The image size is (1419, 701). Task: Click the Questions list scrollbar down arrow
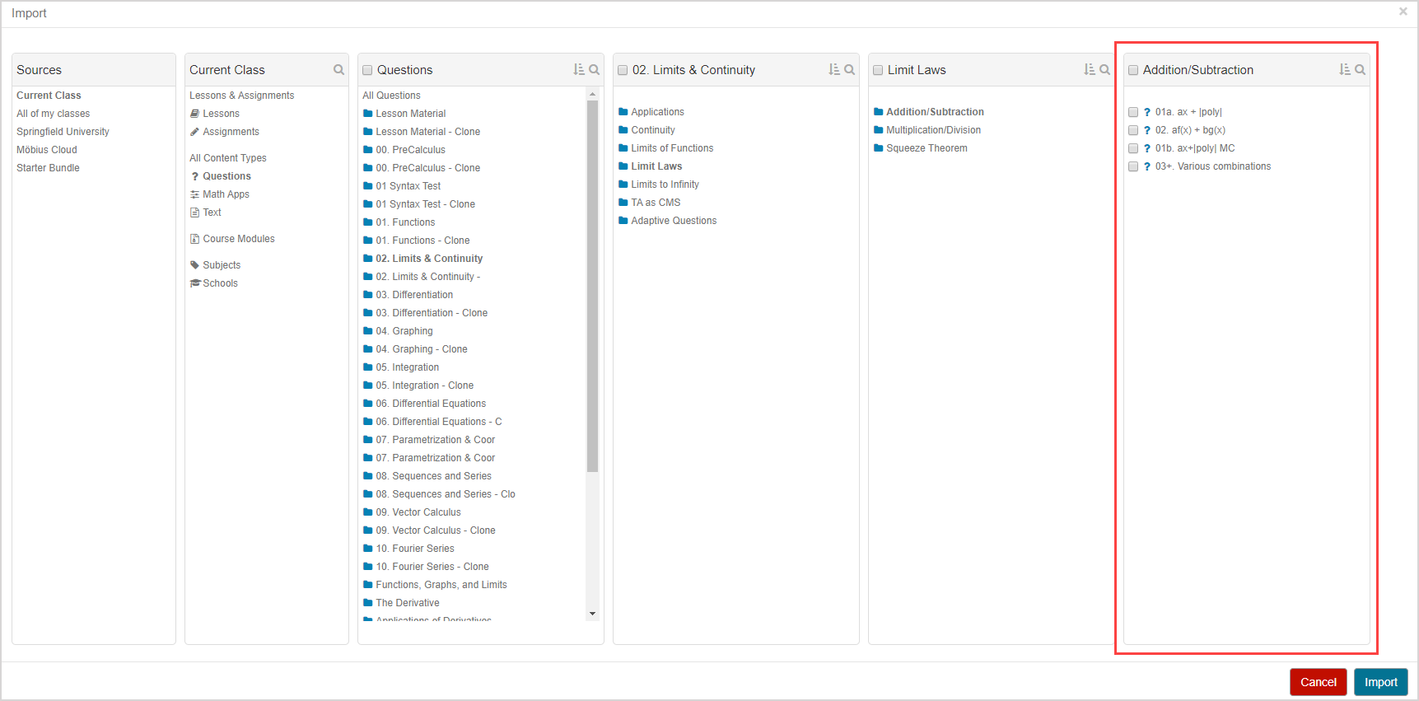(592, 614)
